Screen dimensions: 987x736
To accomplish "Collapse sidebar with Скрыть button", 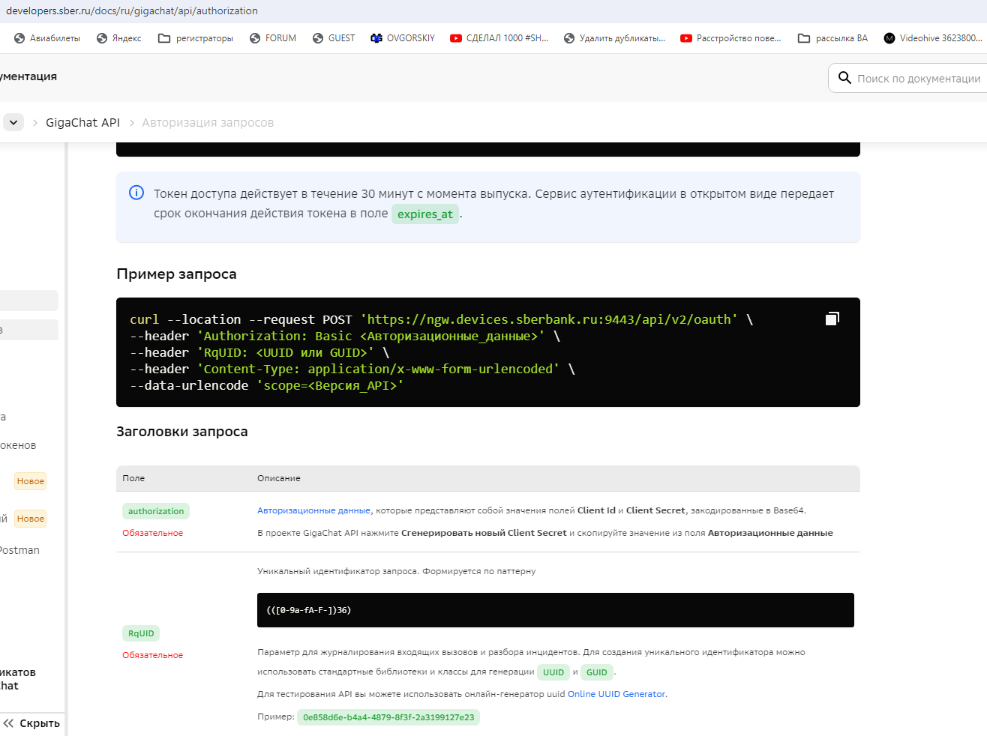I will (31, 723).
